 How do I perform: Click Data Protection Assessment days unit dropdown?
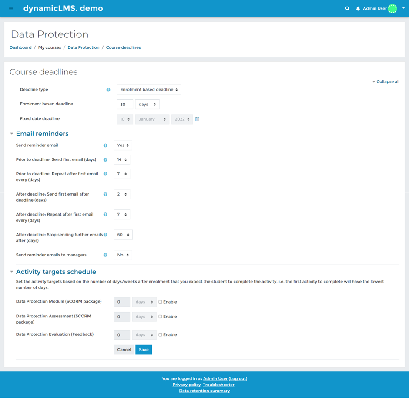[x=144, y=317]
